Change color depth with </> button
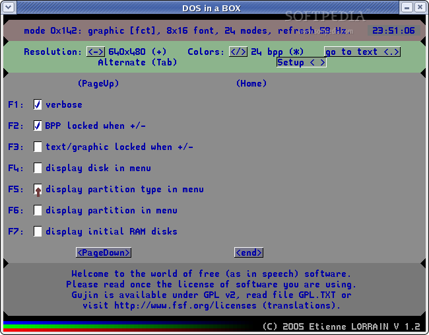429x335 pixels. (238, 52)
